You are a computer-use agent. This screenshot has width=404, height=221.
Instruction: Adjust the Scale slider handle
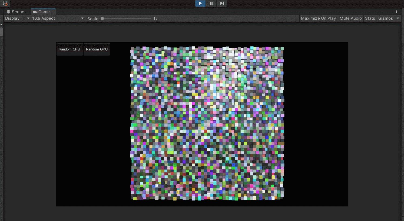102,18
